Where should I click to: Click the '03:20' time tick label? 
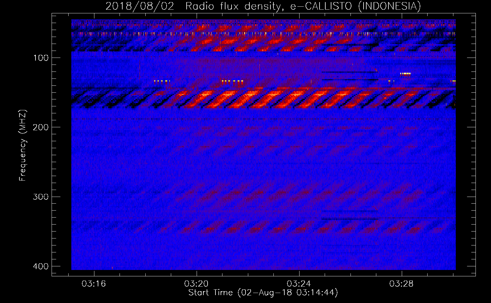pyautogui.click(x=196, y=284)
